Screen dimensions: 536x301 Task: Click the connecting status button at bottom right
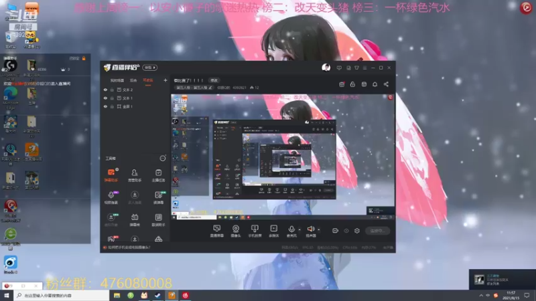pos(378,231)
